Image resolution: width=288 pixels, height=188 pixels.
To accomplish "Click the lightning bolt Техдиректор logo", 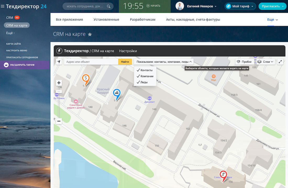I will (59, 51).
